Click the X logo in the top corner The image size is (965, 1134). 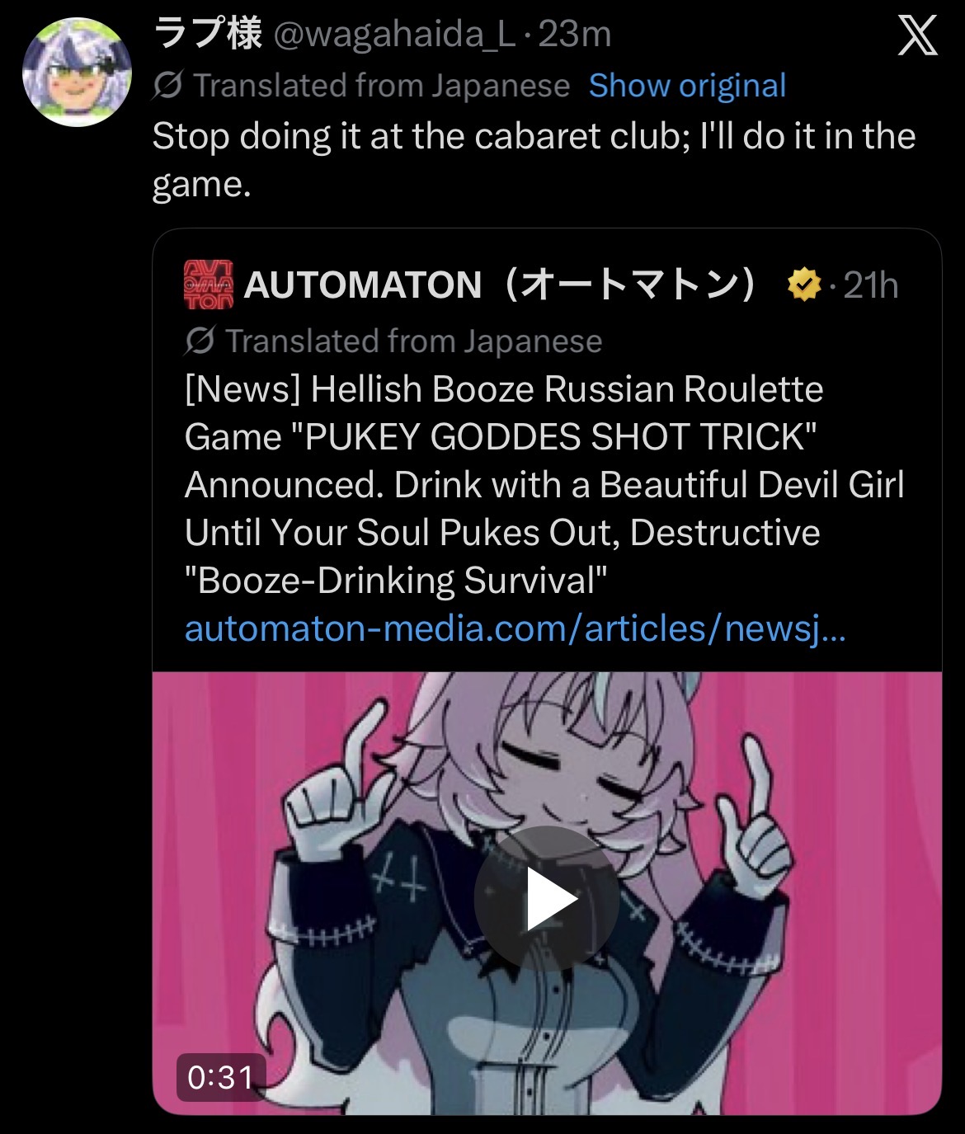pos(917,35)
